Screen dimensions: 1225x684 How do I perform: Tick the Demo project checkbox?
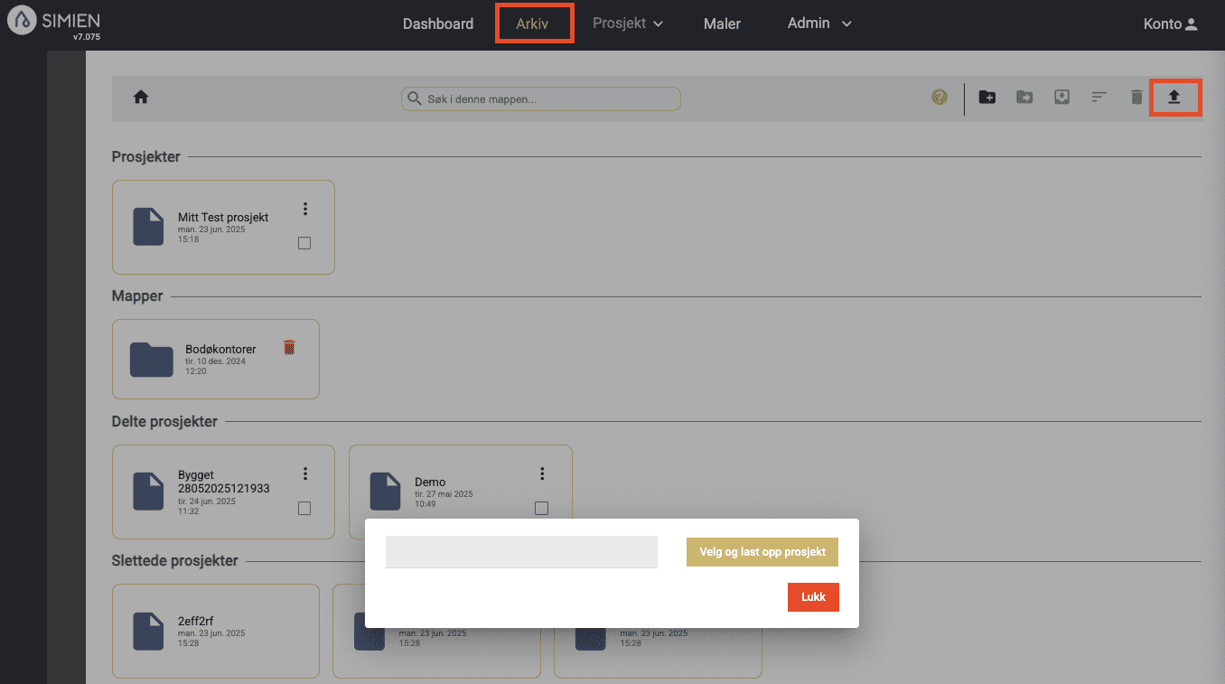[x=541, y=509]
